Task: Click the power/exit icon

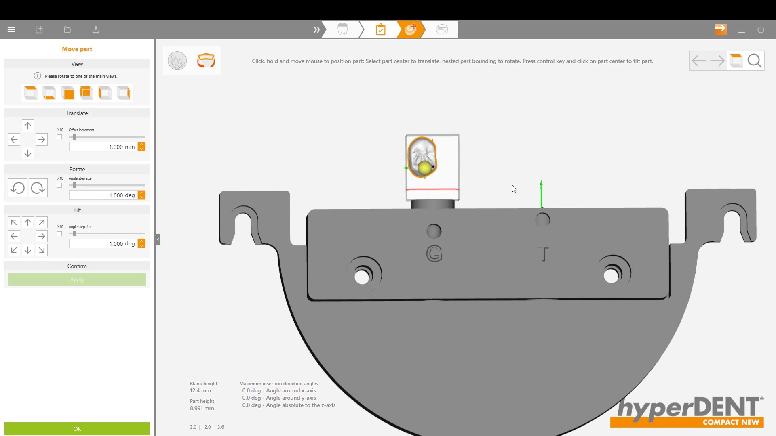Action: 761,29
